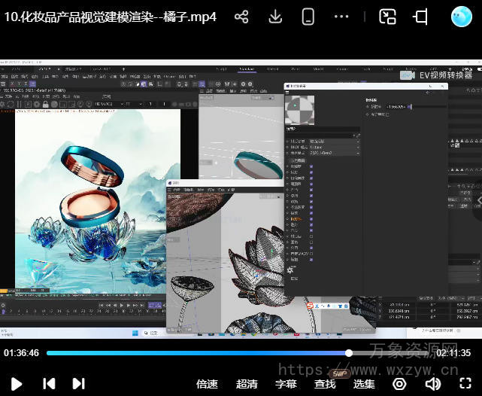Click the 查找 search button

325,384
